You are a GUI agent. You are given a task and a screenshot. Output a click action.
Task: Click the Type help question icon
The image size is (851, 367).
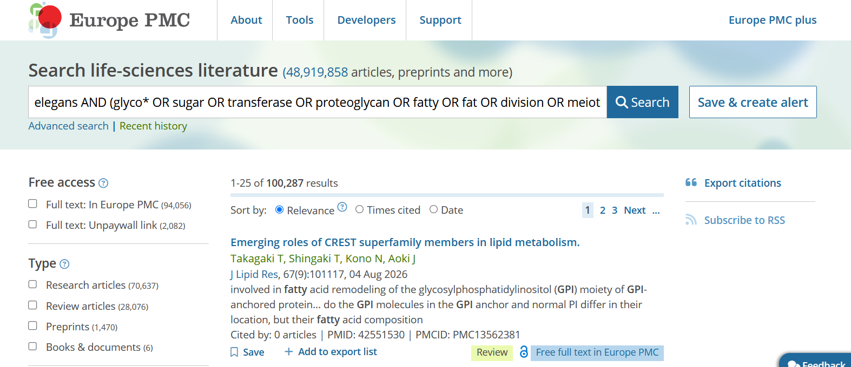pyautogui.click(x=64, y=264)
